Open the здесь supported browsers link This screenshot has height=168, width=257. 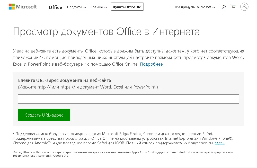click(x=220, y=143)
